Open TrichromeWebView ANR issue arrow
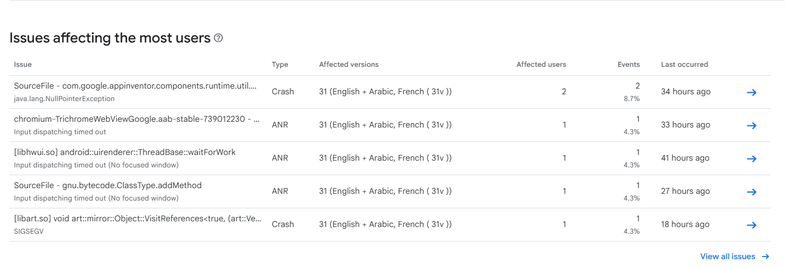The image size is (785, 269). click(x=751, y=125)
